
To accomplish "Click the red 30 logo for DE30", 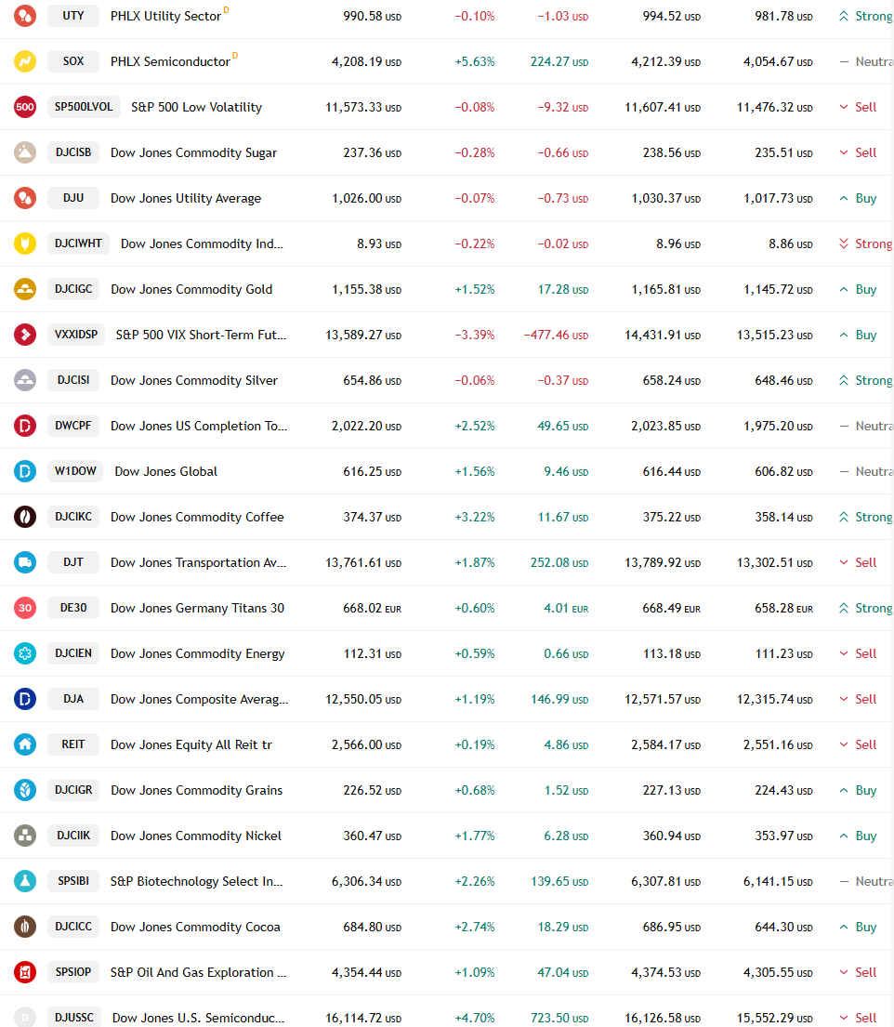I will (x=25, y=608).
